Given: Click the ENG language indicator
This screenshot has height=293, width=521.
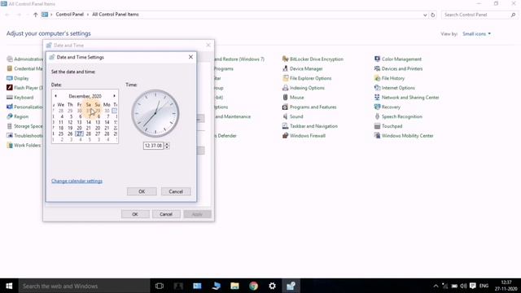Looking at the screenshot, I should (x=484, y=286).
